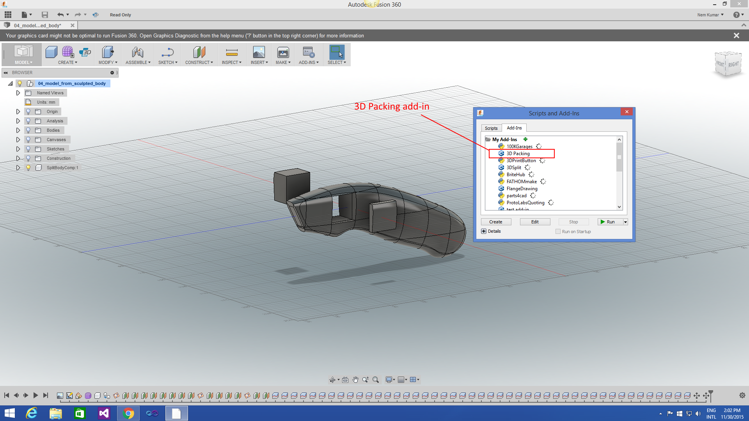Open the MODIFY menu
This screenshot has width=749, height=421.
[x=108, y=62]
